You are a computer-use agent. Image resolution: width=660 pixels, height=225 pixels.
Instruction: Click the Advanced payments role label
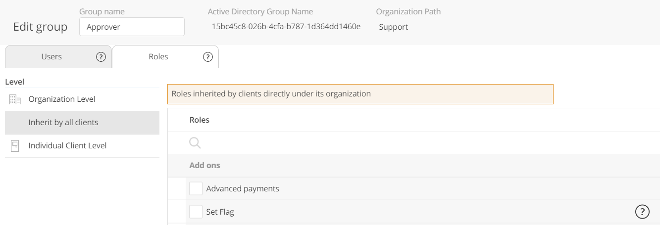point(243,189)
